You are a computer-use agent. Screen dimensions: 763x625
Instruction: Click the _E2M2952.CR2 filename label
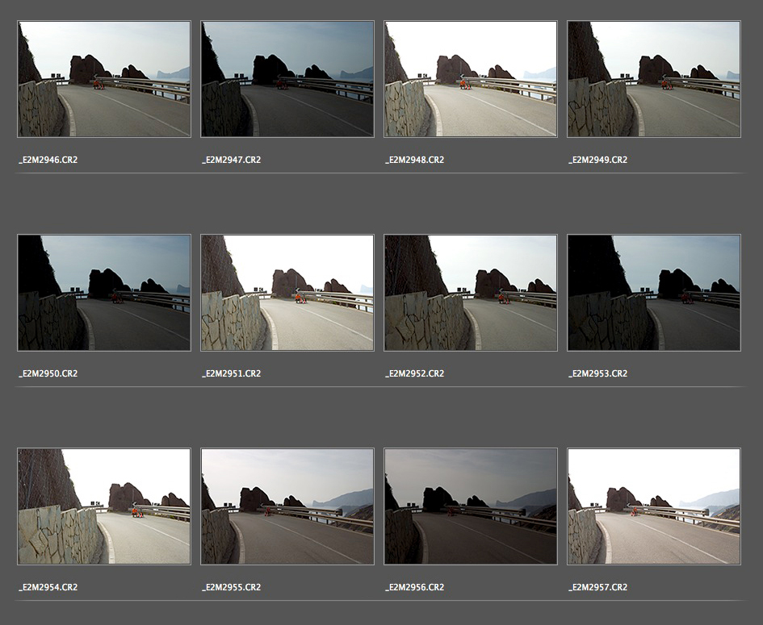415,374
